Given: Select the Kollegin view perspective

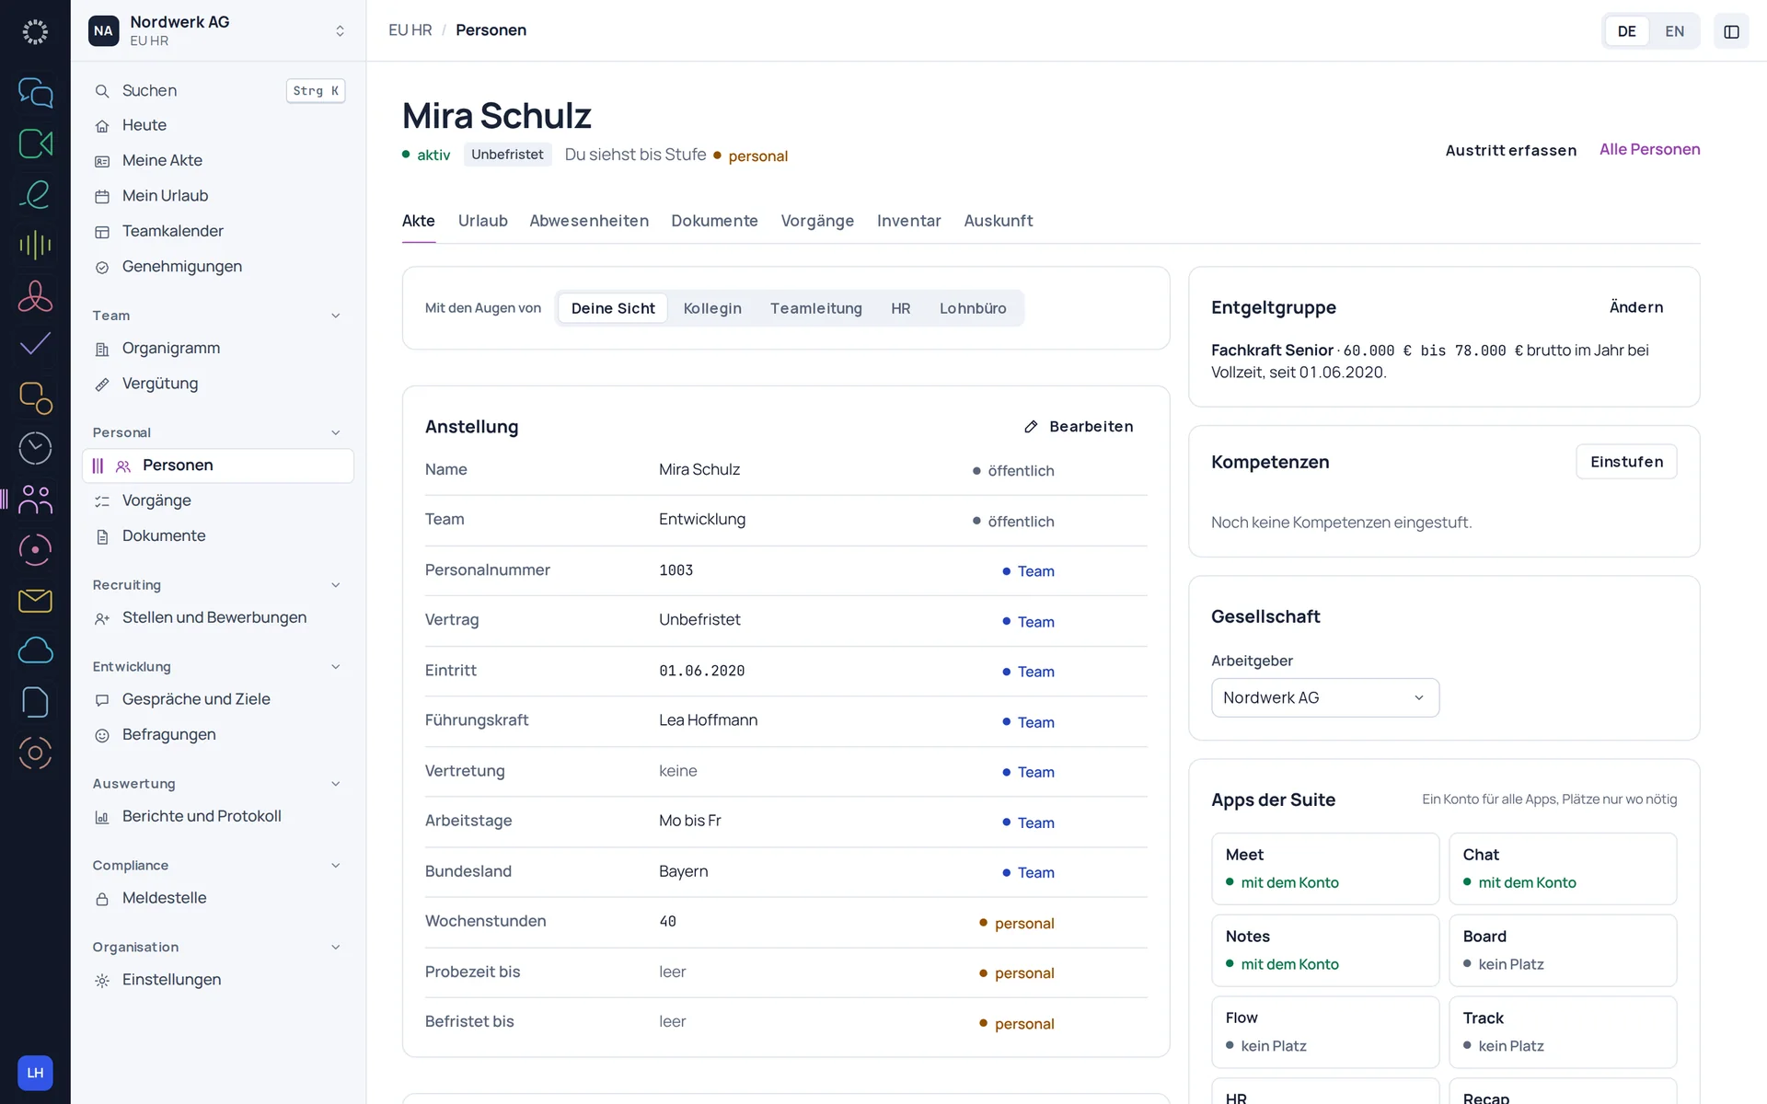Looking at the screenshot, I should coord(712,308).
